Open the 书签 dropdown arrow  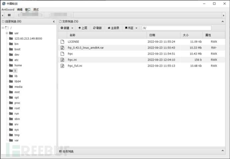pos(136,28)
